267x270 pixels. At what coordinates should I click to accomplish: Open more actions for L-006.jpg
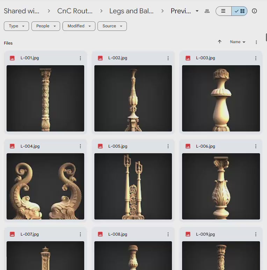click(256, 146)
